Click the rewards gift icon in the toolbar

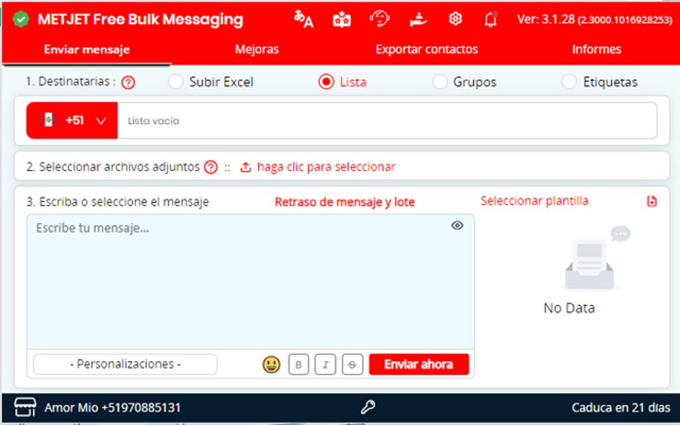pyautogui.click(x=342, y=20)
